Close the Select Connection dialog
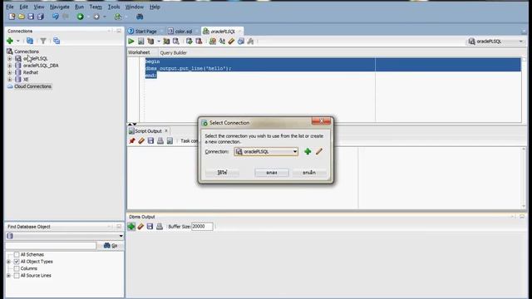This screenshot has height=299, width=532. pyautogui.click(x=321, y=121)
